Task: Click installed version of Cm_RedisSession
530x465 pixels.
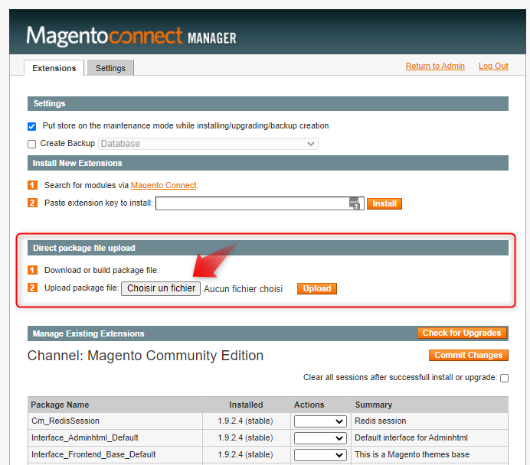Action: [245, 421]
